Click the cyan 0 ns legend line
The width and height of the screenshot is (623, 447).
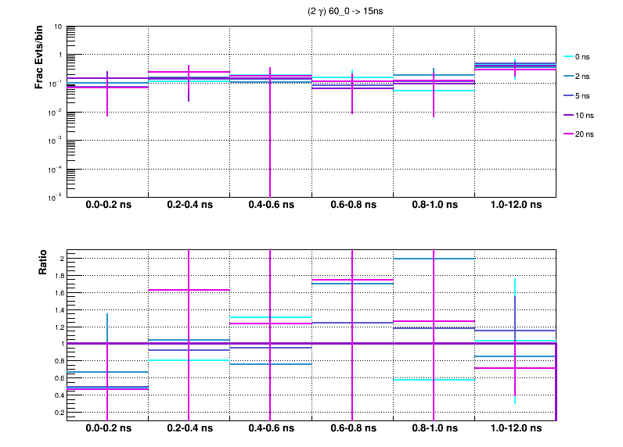[569, 57]
